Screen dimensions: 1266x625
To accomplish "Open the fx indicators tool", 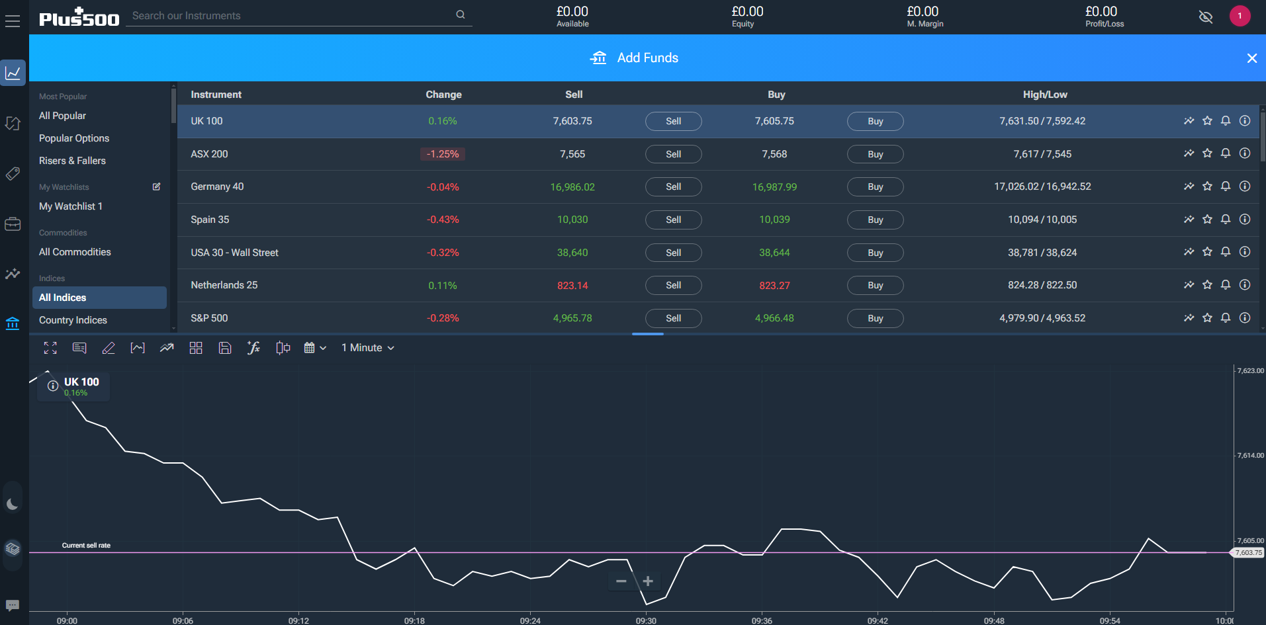I will tap(253, 348).
